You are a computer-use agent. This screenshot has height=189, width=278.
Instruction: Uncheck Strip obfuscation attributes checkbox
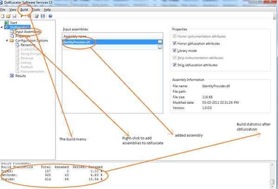pos(175,65)
